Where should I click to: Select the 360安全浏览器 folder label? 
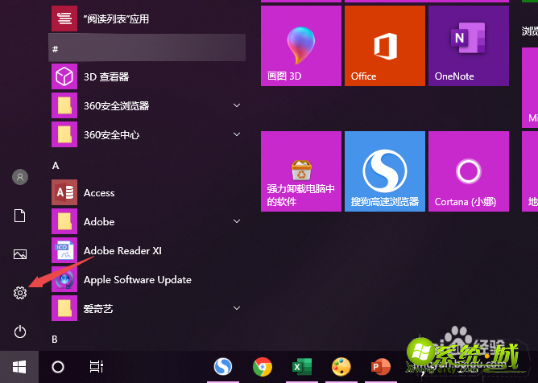pyautogui.click(x=117, y=105)
